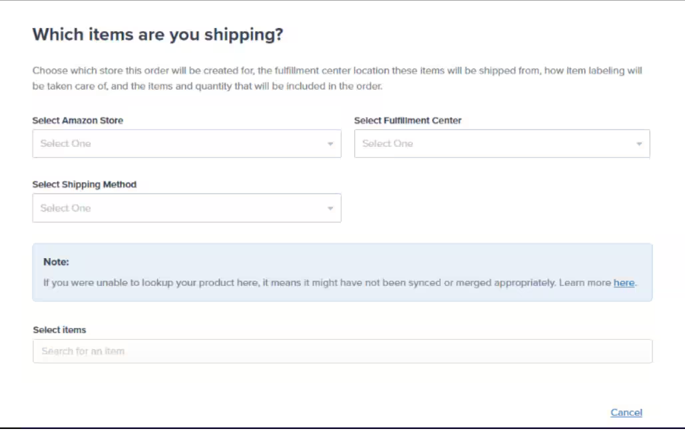Open the Select Amazon Store dropdown
This screenshot has width=685, height=431.
186,143
